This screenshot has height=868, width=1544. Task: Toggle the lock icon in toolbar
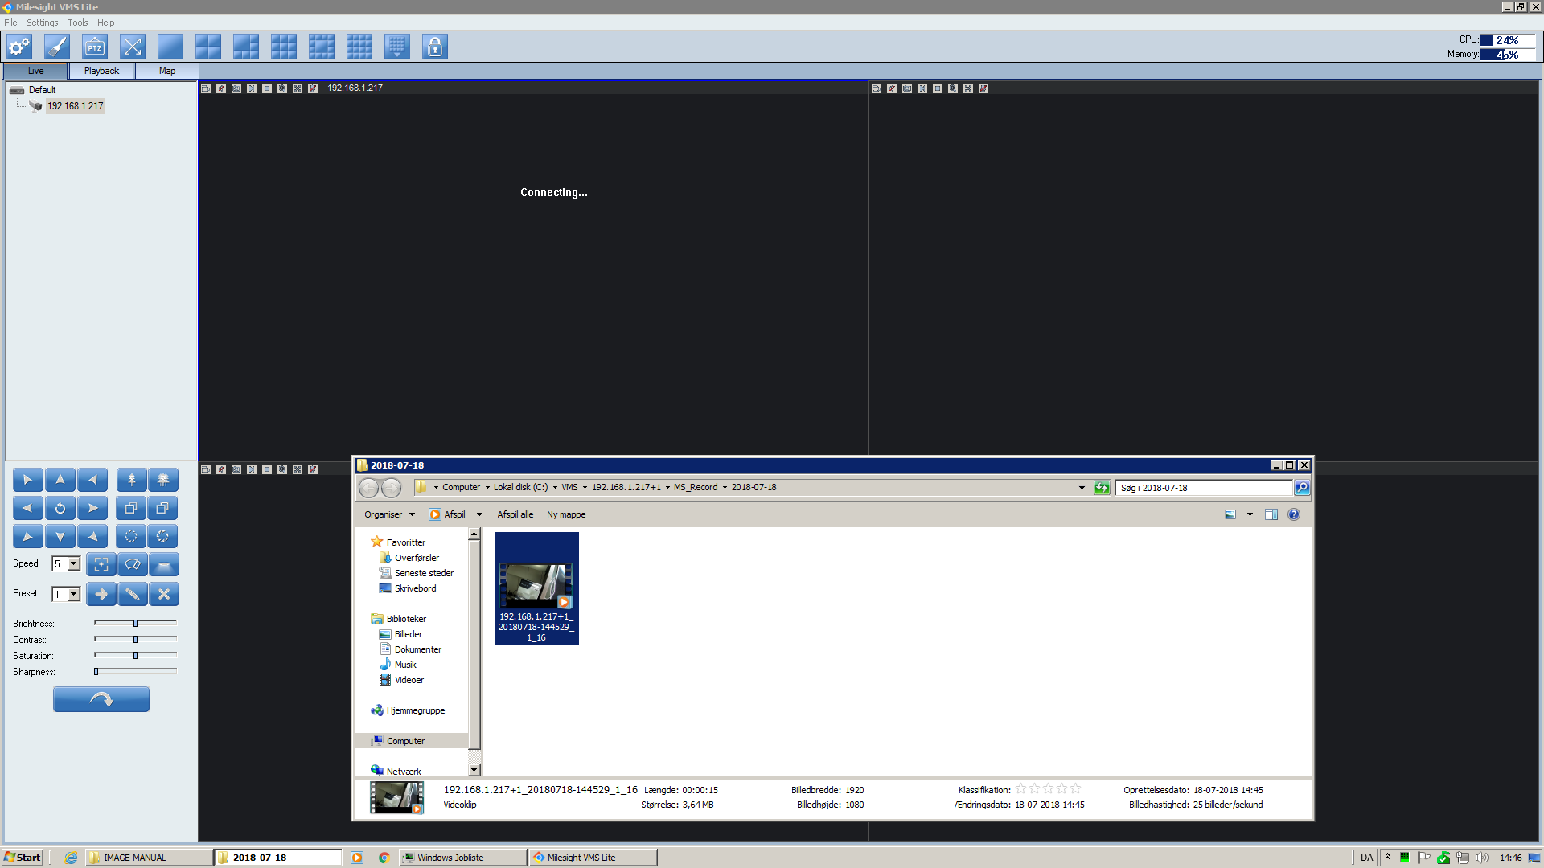(x=435, y=47)
